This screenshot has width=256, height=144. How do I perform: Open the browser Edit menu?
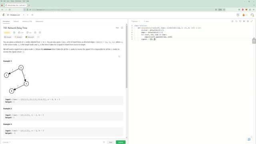pyautogui.click(x=4, y=1)
